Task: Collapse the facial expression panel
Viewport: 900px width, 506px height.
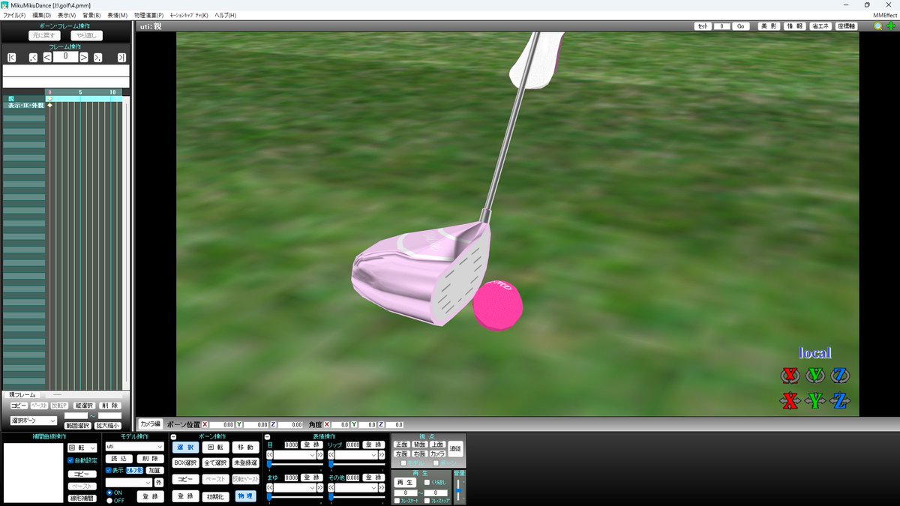Action: tap(267, 437)
